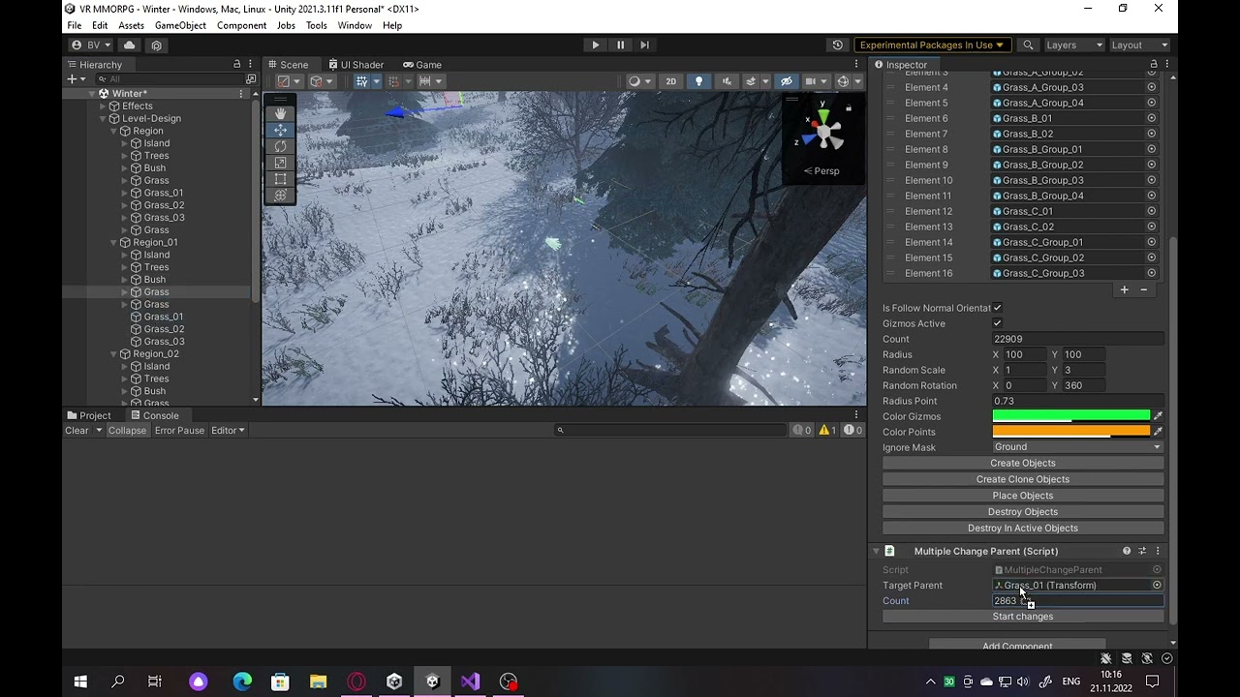Switch to the Game tab
The height and width of the screenshot is (697, 1240).
pyautogui.click(x=422, y=65)
